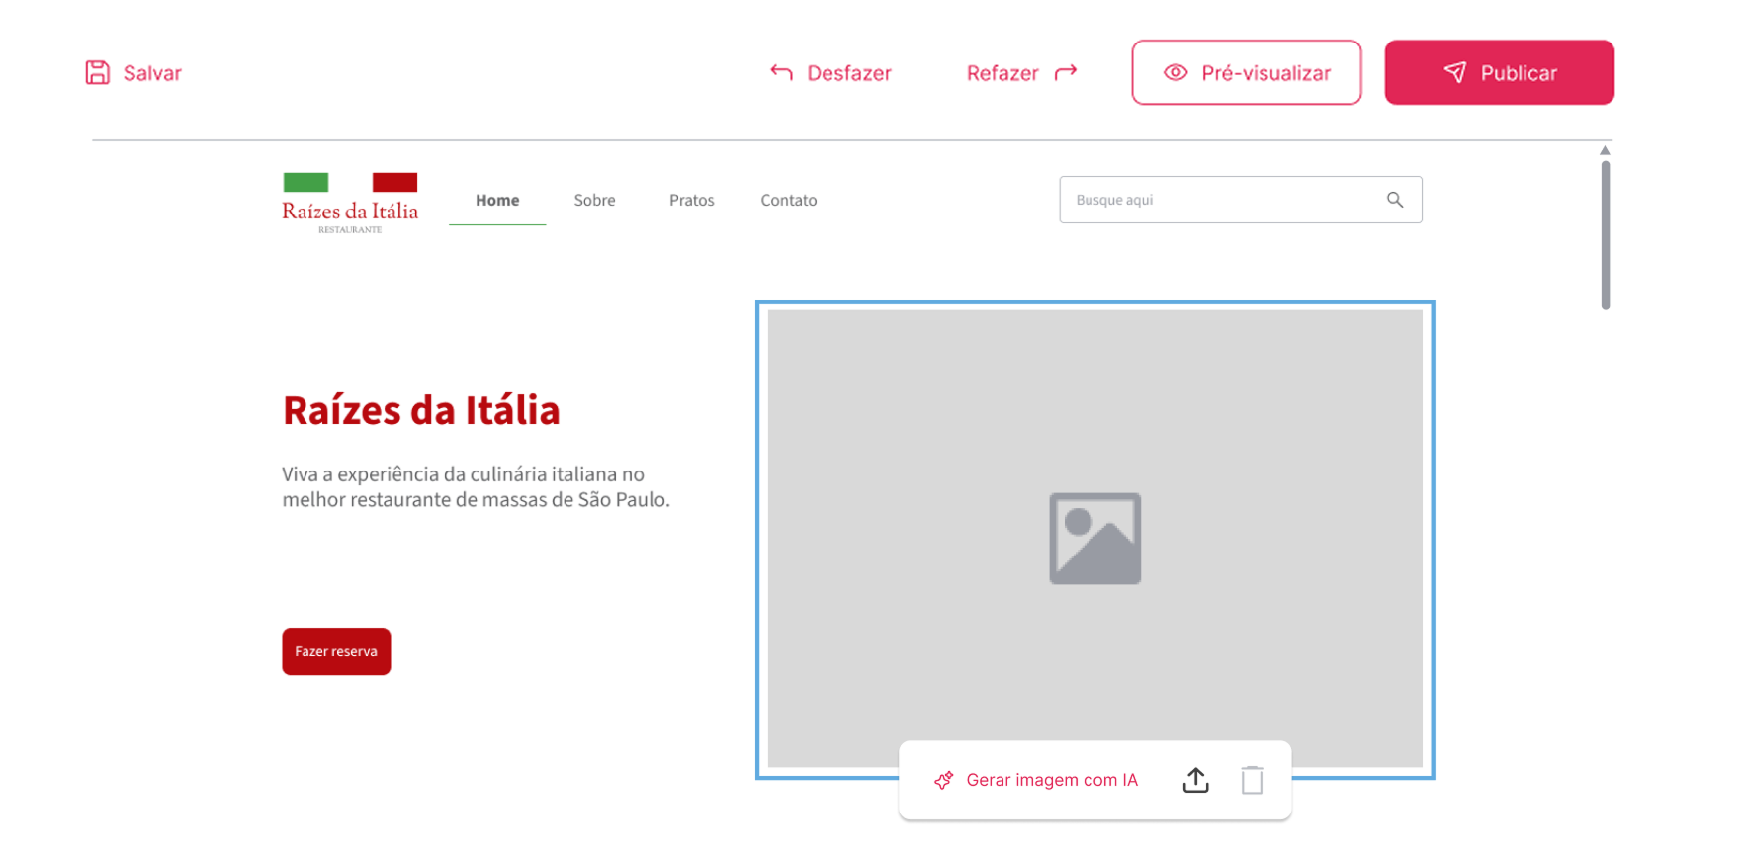Screen dimensions: 1743x856
Task: Click the Refazer redo arrow icon
Action: point(1066,73)
